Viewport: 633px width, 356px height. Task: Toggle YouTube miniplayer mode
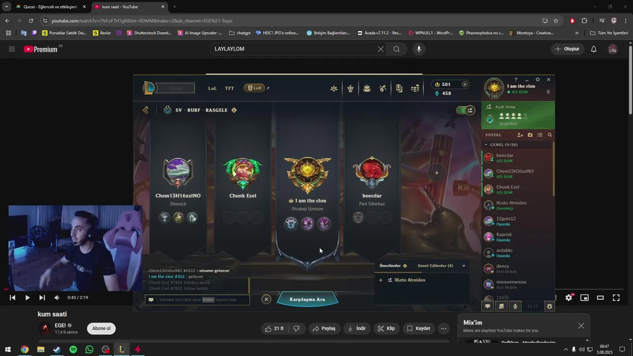coord(585,298)
